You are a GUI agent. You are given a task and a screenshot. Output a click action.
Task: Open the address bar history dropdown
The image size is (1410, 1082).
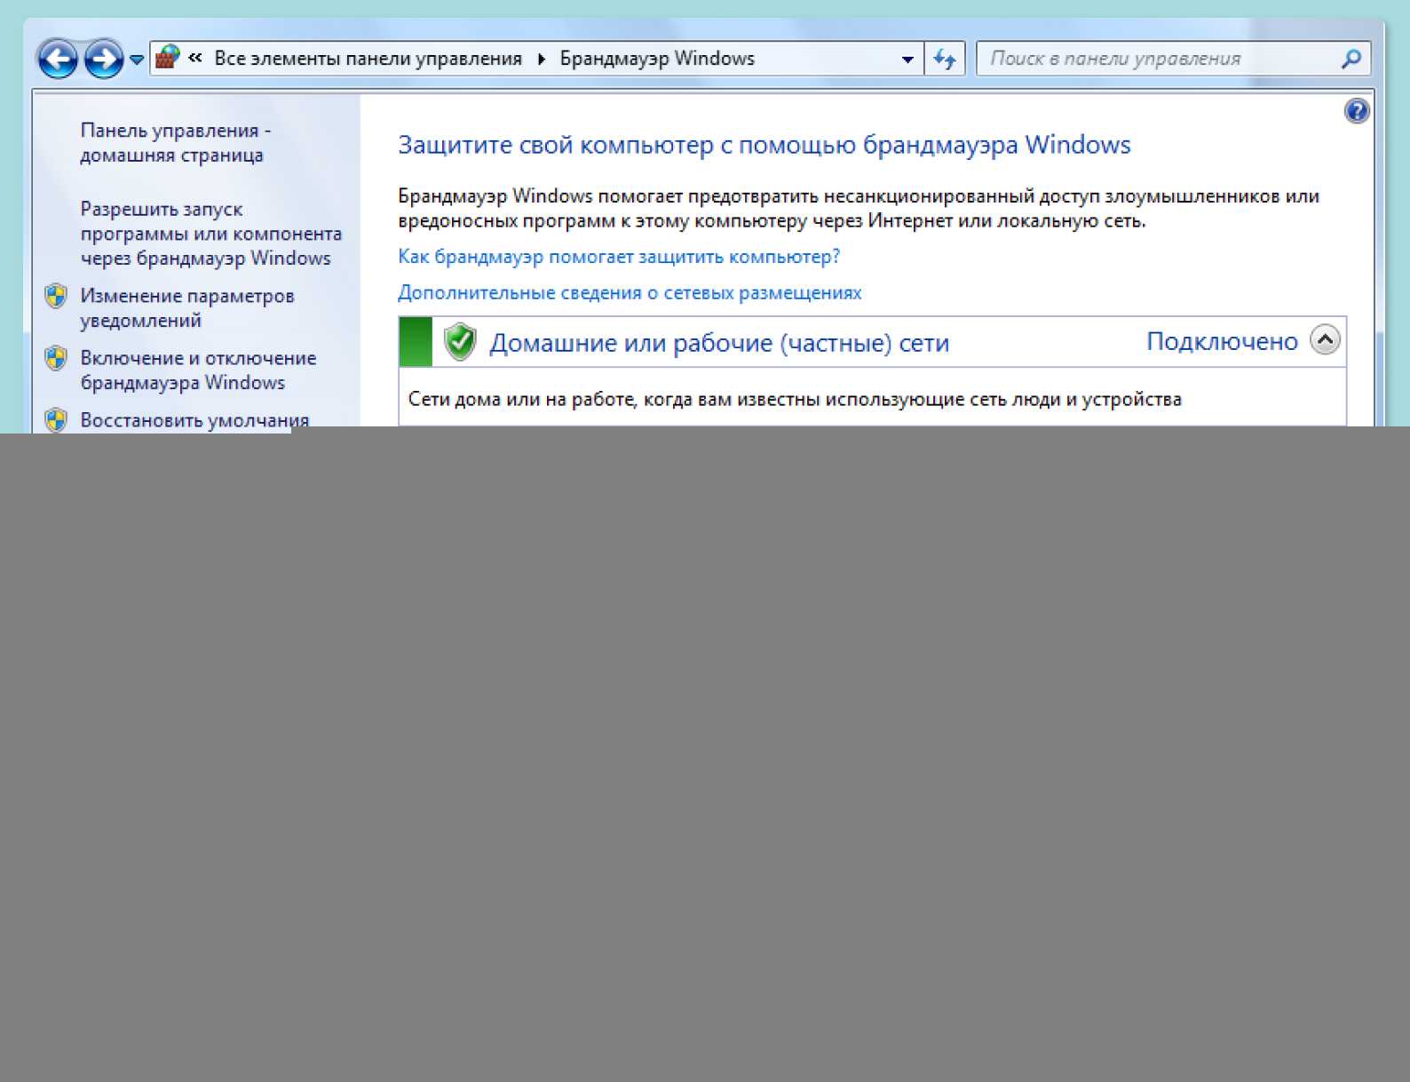point(907,60)
